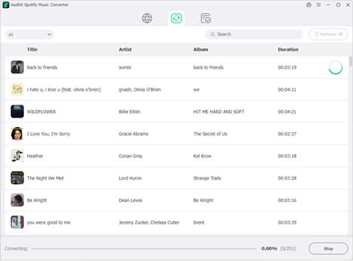This screenshot has height=261, width=353.
Task: Click the Artist column header
Action: 125,49
